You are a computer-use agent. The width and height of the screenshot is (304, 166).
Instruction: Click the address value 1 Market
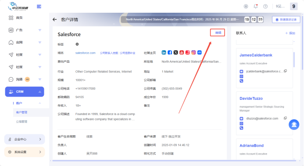coord(168,72)
